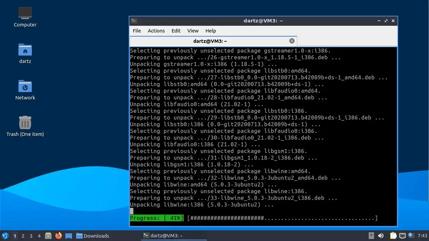Click line 'Unpacking libfaudio0:i386 (21.02-1) ...'
The image size is (429, 241).
[x=195, y=144]
